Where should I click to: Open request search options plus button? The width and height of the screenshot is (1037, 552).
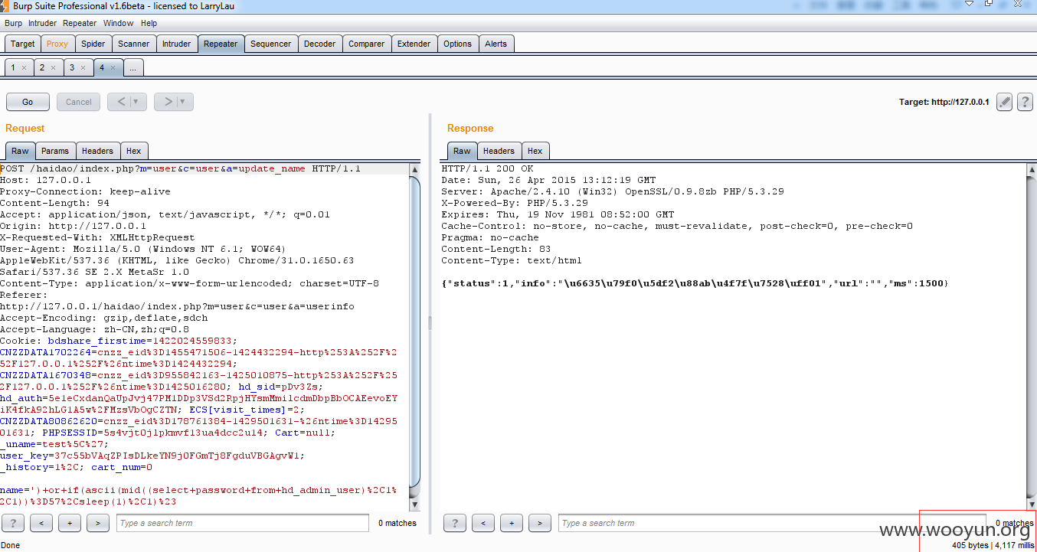pyautogui.click(x=70, y=524)
